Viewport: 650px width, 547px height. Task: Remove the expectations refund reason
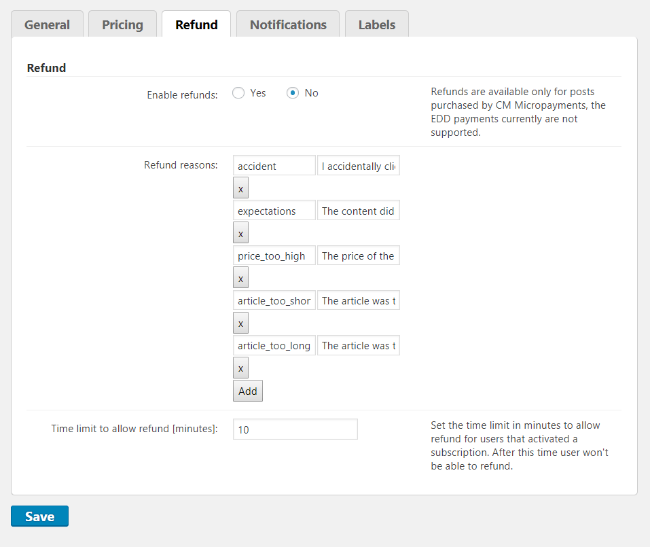point(240,232)
